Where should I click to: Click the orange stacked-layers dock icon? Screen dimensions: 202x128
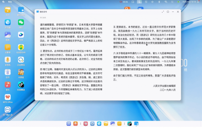tap(76, 124)
